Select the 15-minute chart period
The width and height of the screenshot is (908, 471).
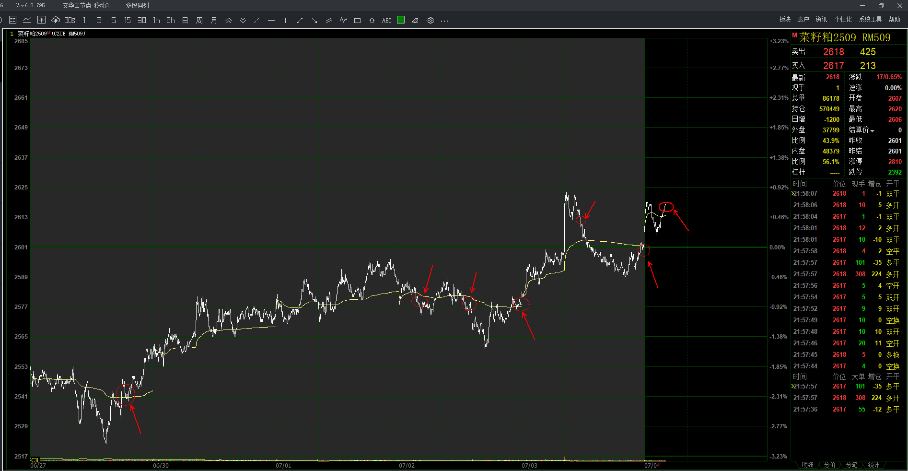point(128,20)
